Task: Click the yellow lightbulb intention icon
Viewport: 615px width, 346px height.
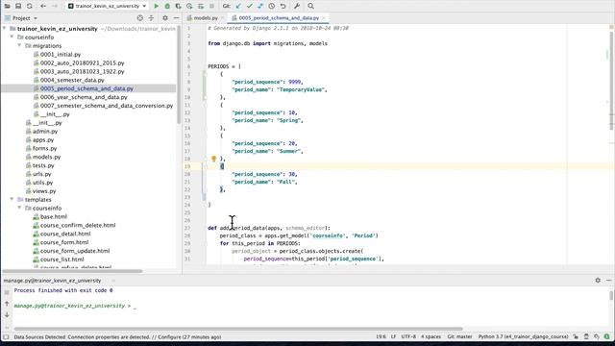Action: tap(213, 159)
